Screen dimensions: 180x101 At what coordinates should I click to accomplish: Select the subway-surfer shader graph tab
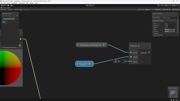[x=6, y=8]
